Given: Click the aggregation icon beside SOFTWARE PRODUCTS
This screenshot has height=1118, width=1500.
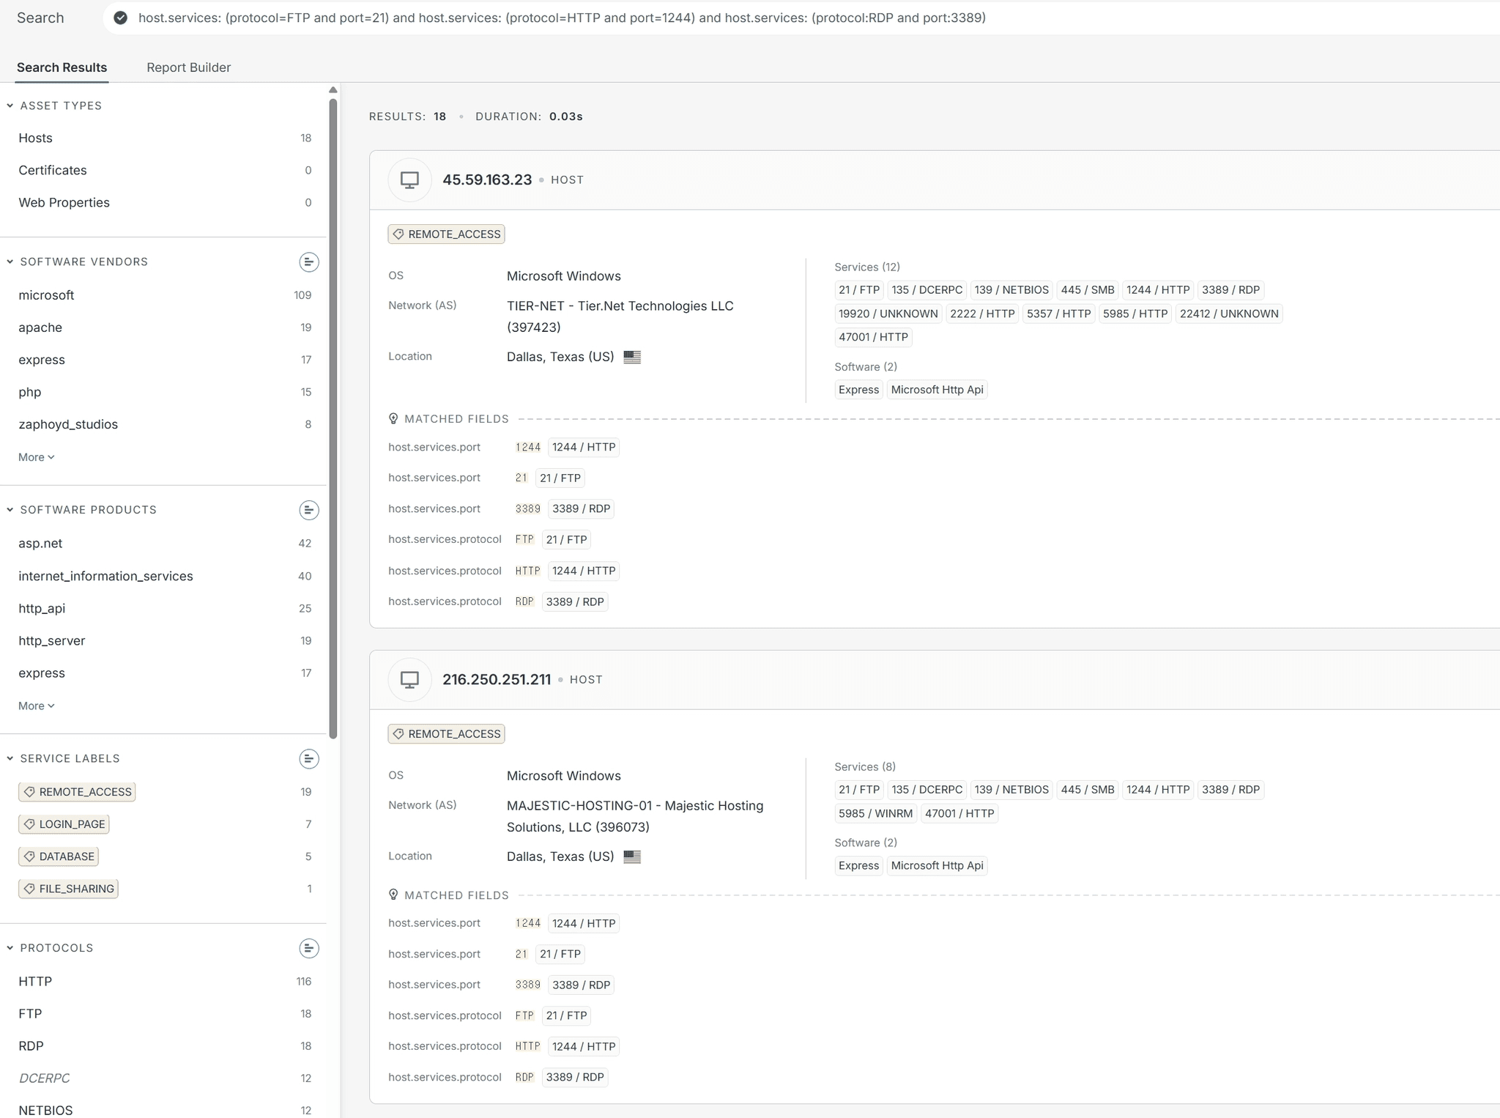Looking at the screenshot, I should 308,510.
